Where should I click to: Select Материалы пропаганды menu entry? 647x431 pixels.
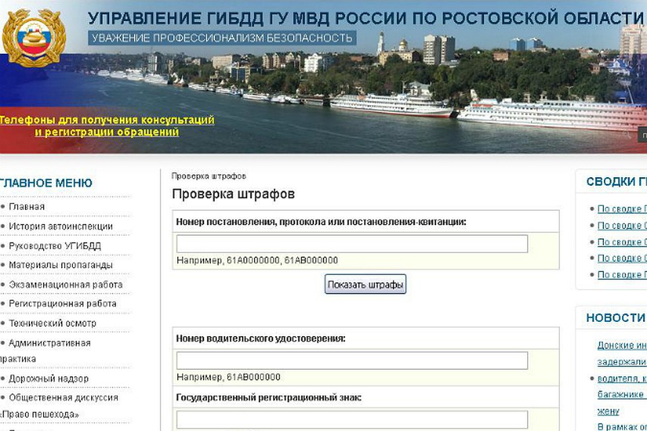click(x=61, y=265)
